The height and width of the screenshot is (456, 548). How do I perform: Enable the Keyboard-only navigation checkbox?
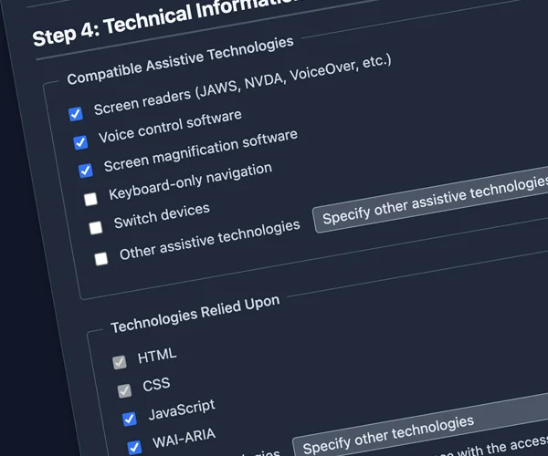(x=90, y=199)
